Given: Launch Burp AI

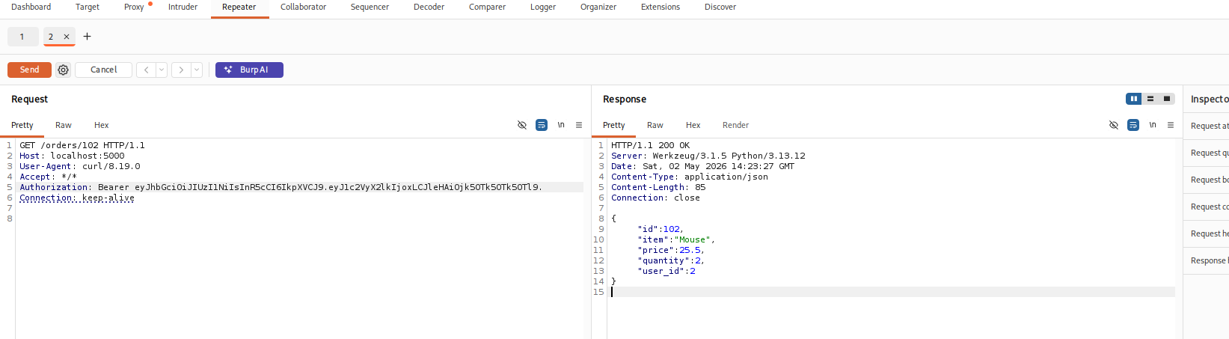Looking at the screenshot, I should [249, 70].
